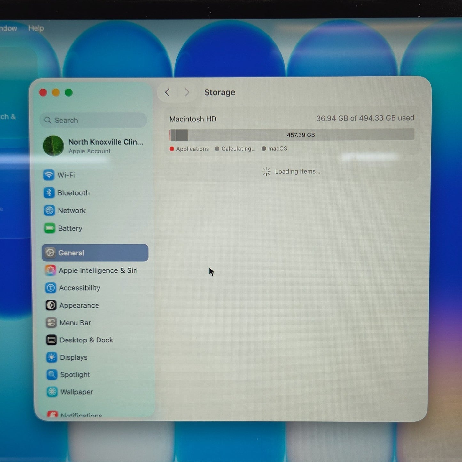Select the 'Accessibility' label in sidebar
This screenshot has height=462, width=462.
(80, 288)
